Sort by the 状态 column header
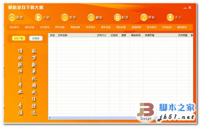Screen dimensions: 200x127 coord(52,35)
